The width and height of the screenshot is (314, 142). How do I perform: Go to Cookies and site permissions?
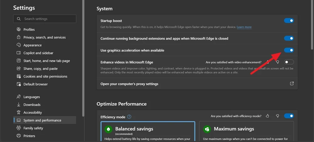click(x=45, y=76)
